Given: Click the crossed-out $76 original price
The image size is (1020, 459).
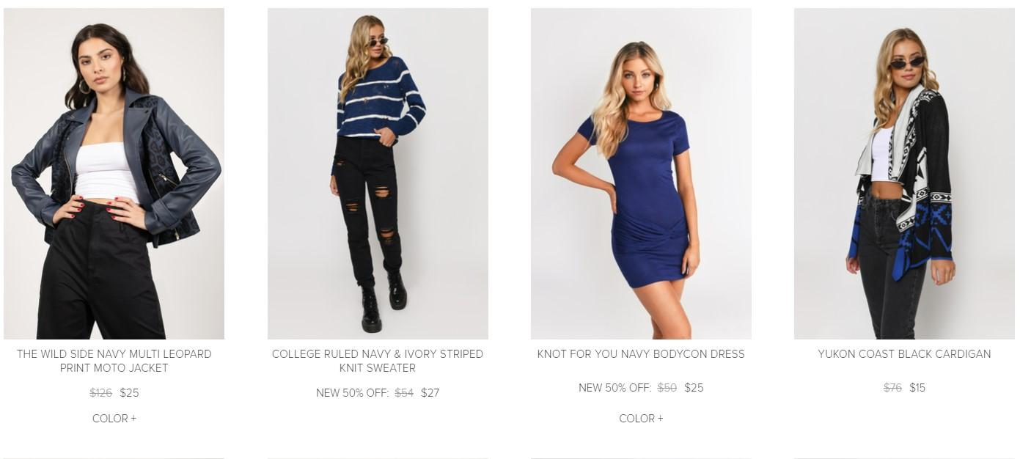Looking at the screenshot, I should 892,388.
